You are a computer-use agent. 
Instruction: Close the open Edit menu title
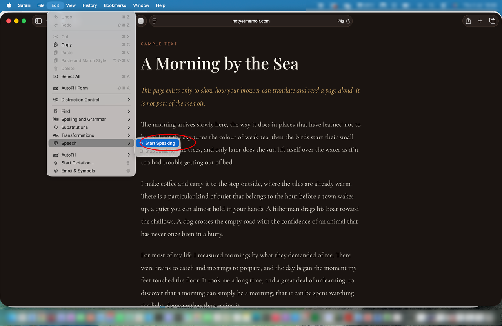pyautogui.click(x=55, y=5)
